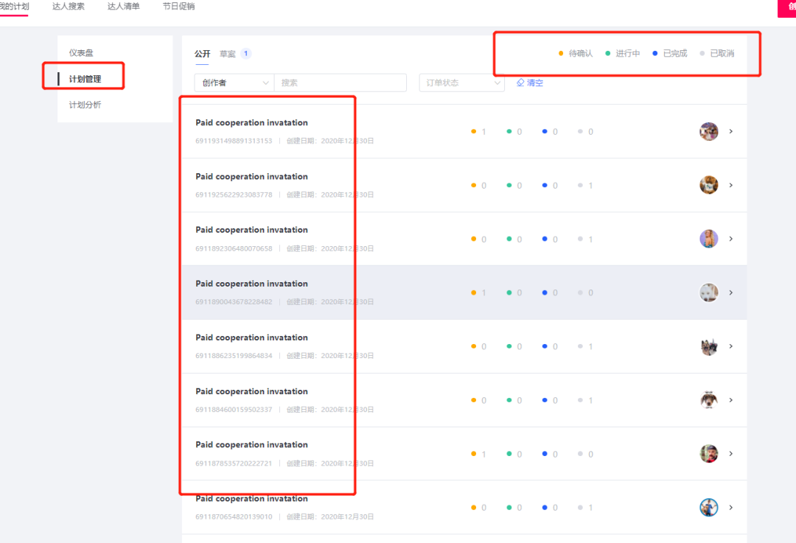This screenshot has height=543, width=796.
Task: Expand the arrow for plan ending 864834
Action: [x=731, y=346]
